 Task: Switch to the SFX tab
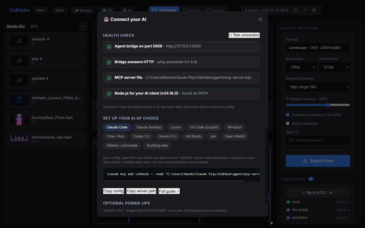click(x=34, y=26)
